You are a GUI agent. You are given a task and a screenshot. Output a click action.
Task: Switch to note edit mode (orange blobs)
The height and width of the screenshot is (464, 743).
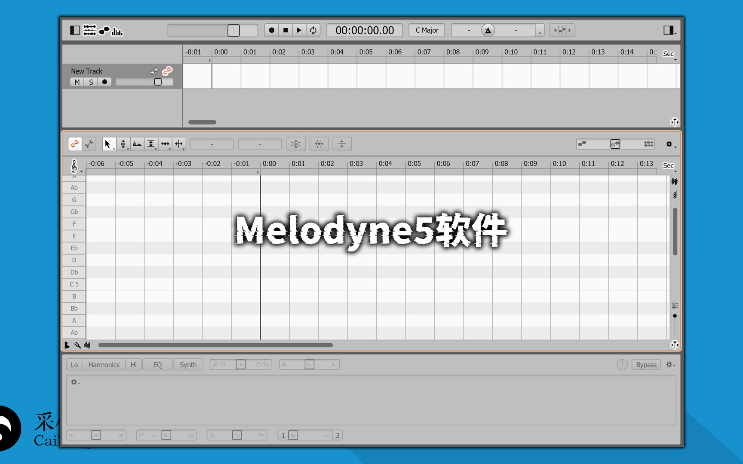[75, 144]
